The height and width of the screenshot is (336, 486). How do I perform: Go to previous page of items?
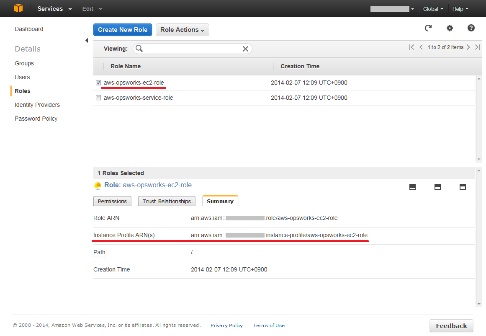421,47
